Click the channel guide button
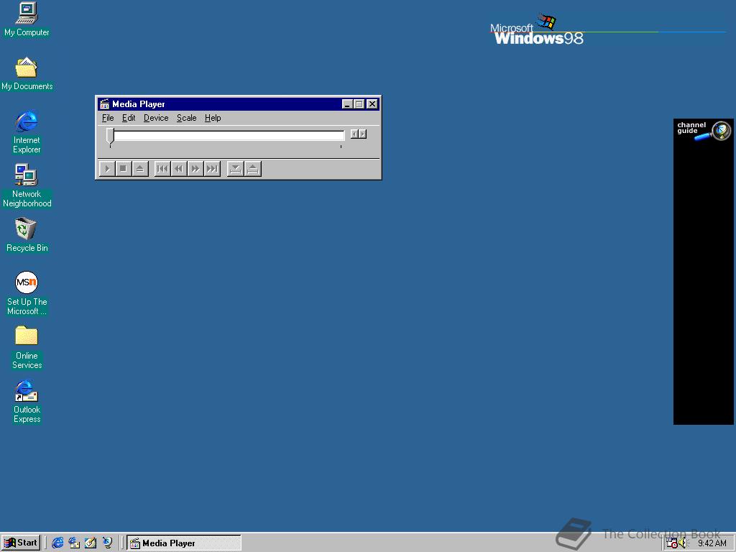This screenshot has height=552, width=736. 703,131
